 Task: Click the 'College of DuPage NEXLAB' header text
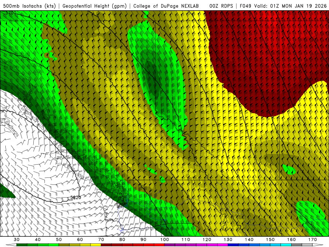(166, 6)
